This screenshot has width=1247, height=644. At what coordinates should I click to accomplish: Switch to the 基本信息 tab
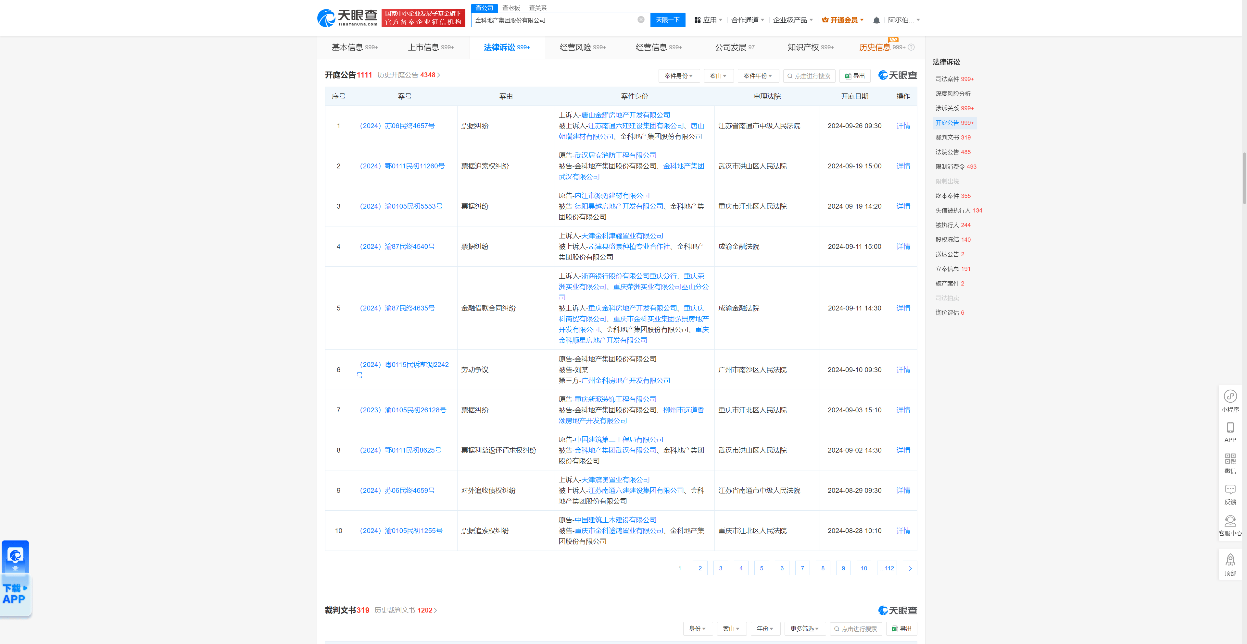pos(355,47)
